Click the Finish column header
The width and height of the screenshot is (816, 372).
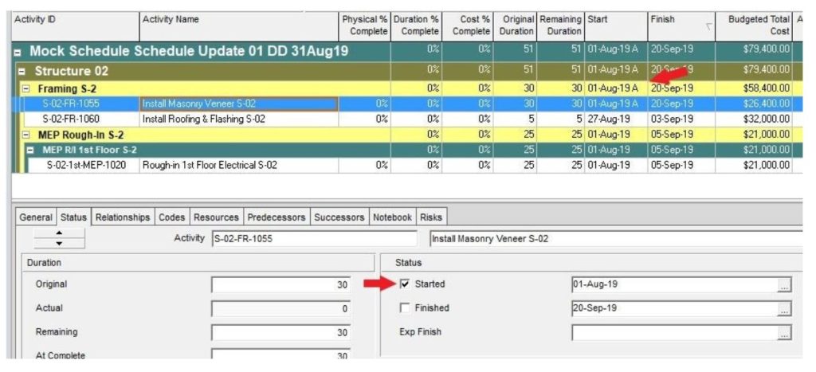click(x=681, y=26)
